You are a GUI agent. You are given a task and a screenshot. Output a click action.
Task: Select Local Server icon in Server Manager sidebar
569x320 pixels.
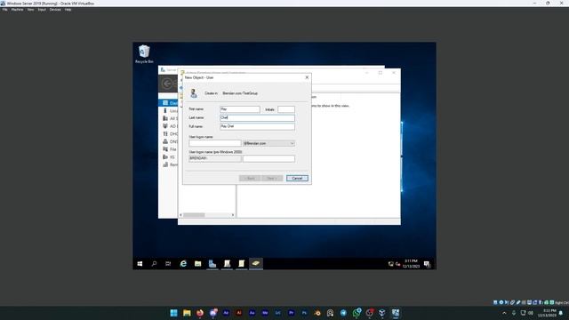[165, 110]
